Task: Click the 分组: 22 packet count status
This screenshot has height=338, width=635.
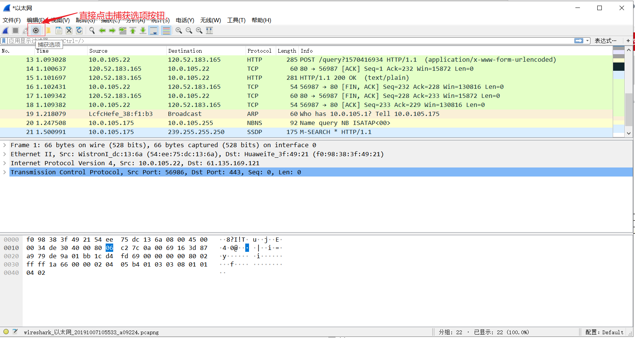Action: (450, 332)
